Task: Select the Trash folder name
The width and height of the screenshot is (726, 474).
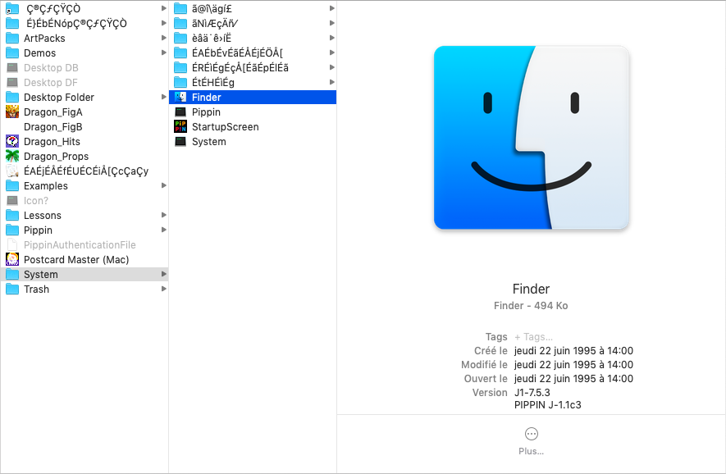Action: click(37, 289)
